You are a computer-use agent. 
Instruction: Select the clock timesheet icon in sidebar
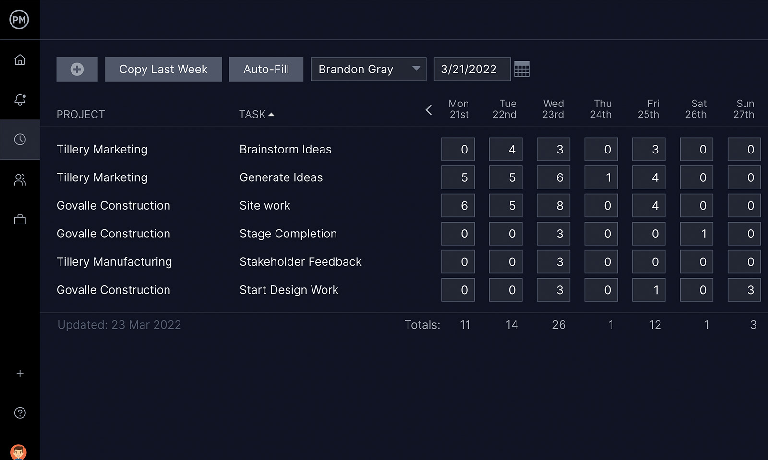20,140
